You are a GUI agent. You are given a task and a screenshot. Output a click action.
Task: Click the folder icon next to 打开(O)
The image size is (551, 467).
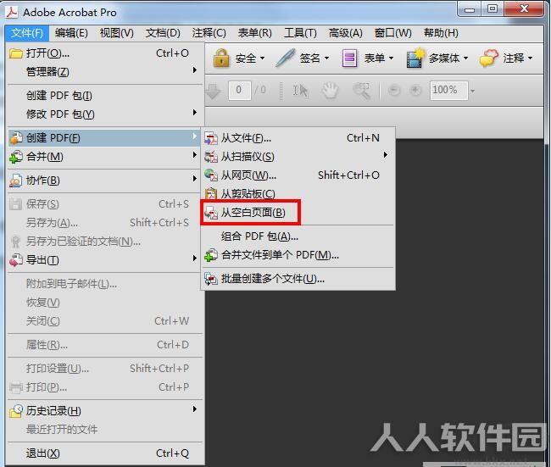click(16, 53)
